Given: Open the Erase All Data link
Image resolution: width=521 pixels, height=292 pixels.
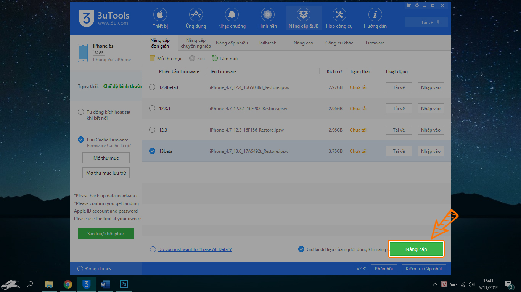Looking at the screenshot, I should 195,249.
